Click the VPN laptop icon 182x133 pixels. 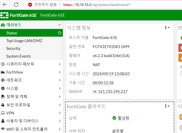3,113
